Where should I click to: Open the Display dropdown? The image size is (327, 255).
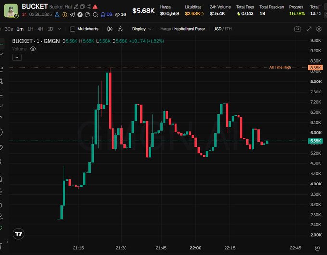click(x=141, y=29)
